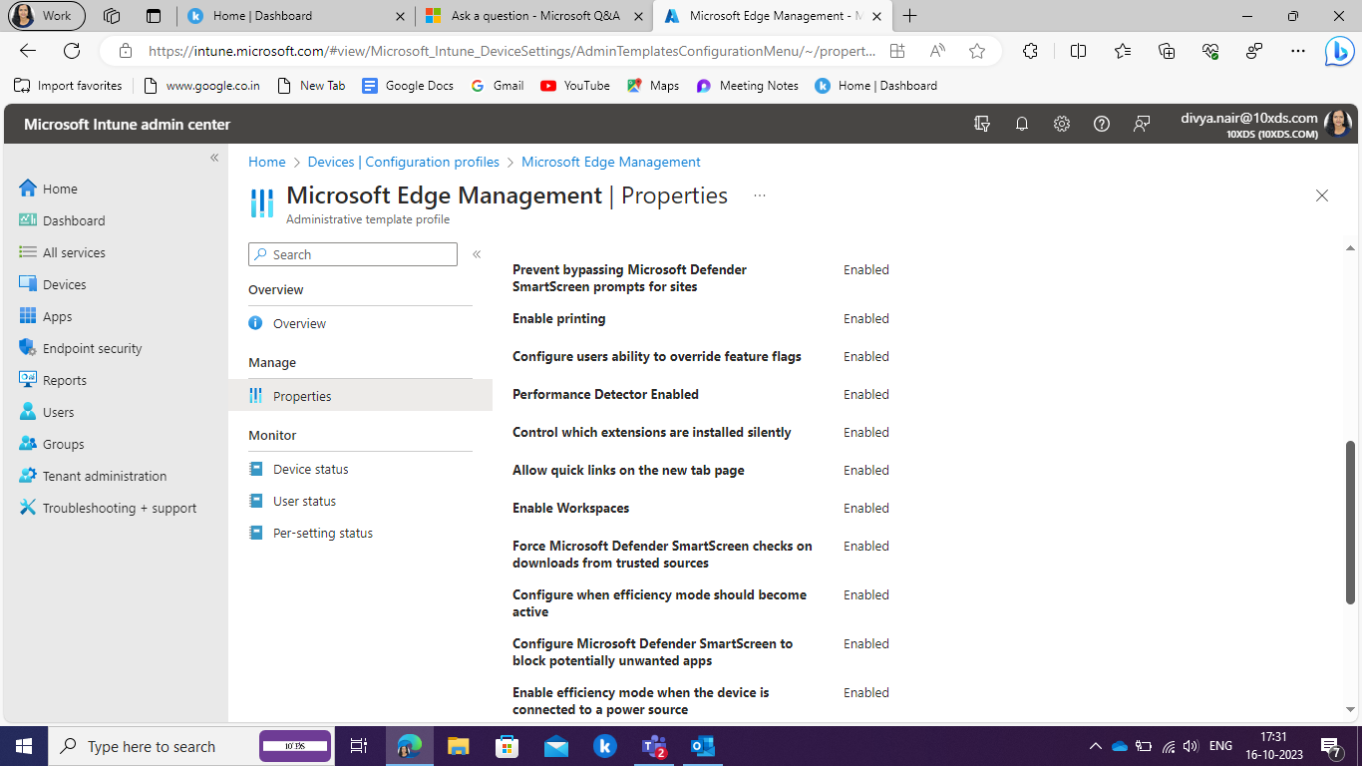Collapse the left navigation pane chevron
The image size is (1362, 766).
tap(214, 158)
